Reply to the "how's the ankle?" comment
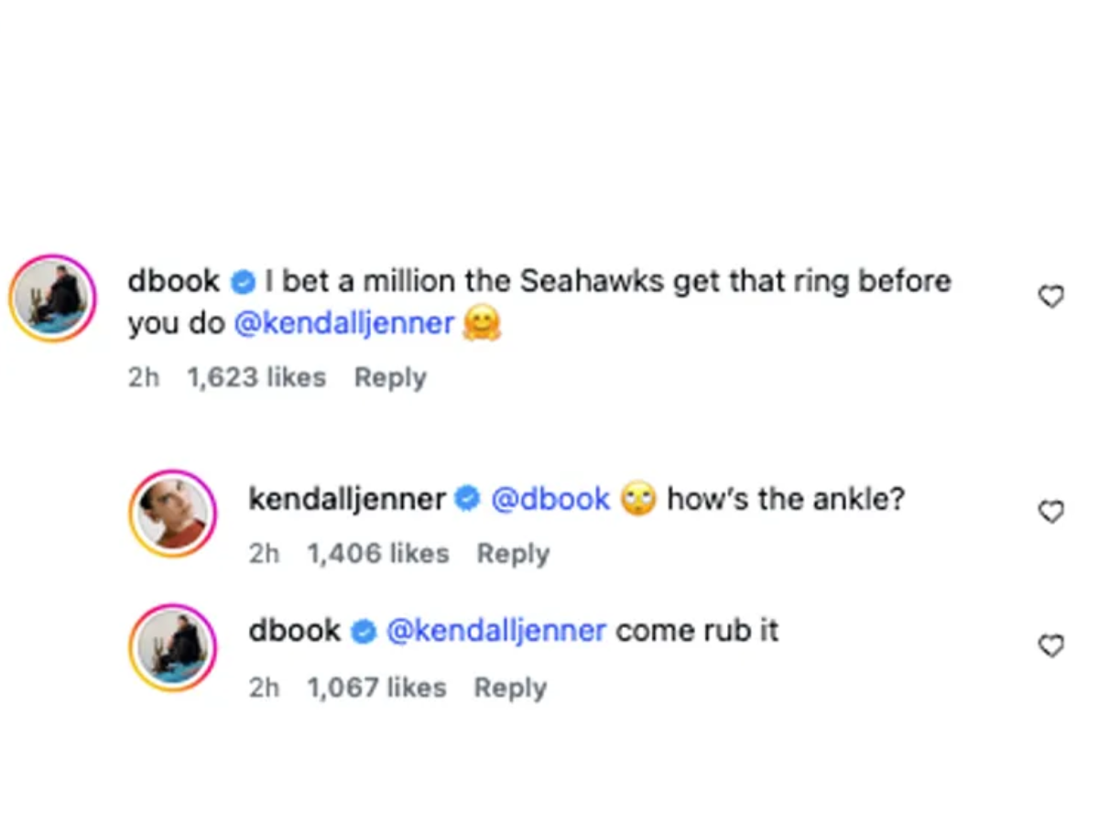 pos(513,553)
